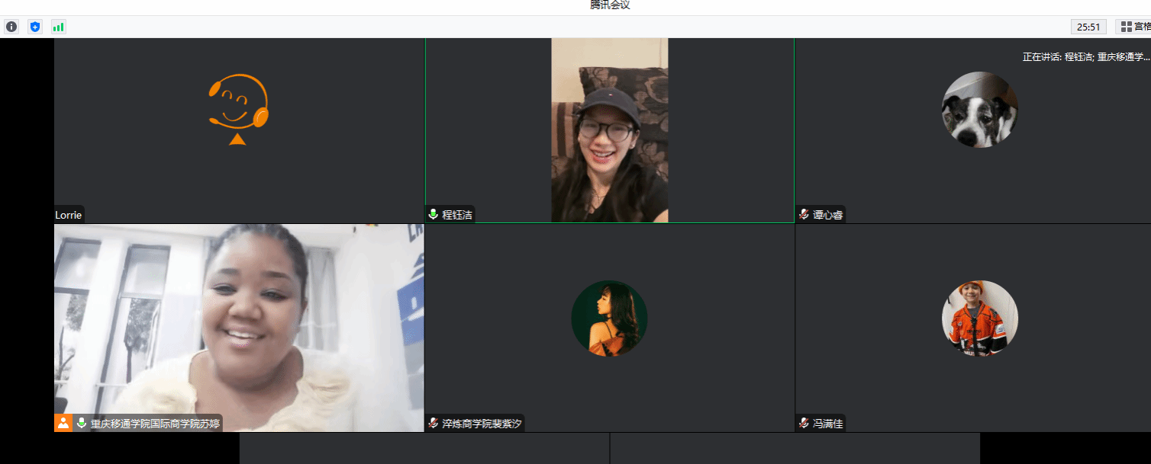The height and width of the screenshot is (464, 1151).
Task: Click the 腾讯会议 window title
Action: pos(610,5)
